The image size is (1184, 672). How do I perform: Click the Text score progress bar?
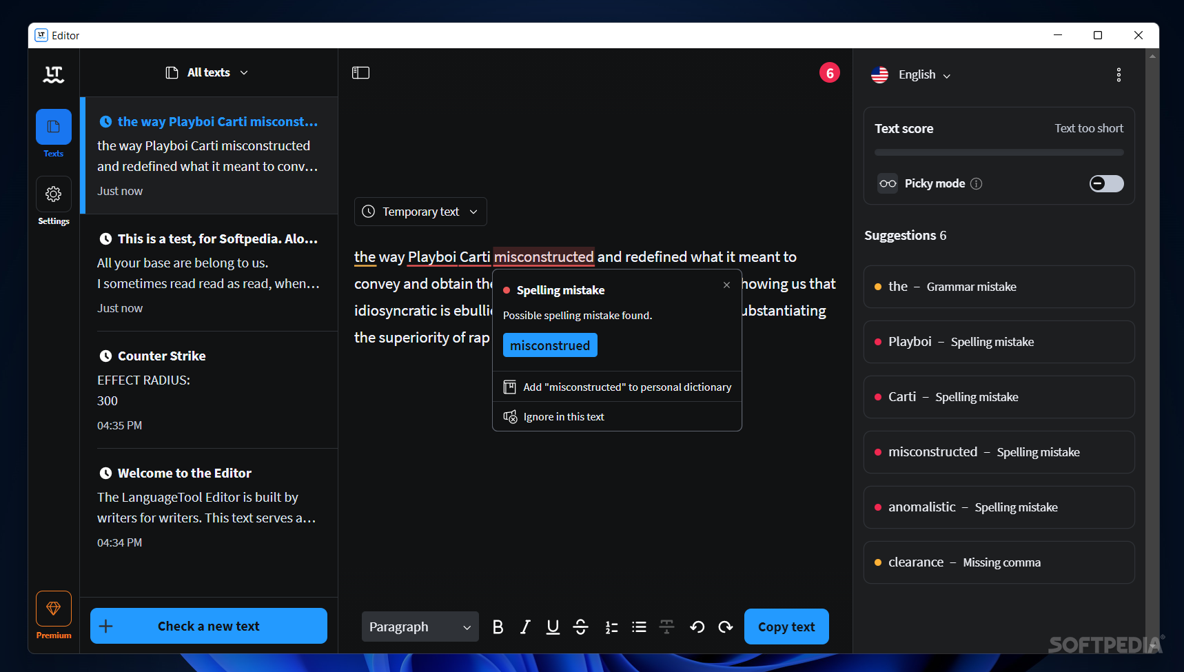point(999,152)
